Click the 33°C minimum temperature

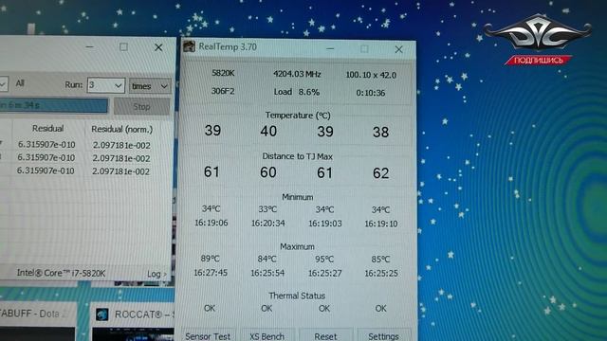pos(267,209)
